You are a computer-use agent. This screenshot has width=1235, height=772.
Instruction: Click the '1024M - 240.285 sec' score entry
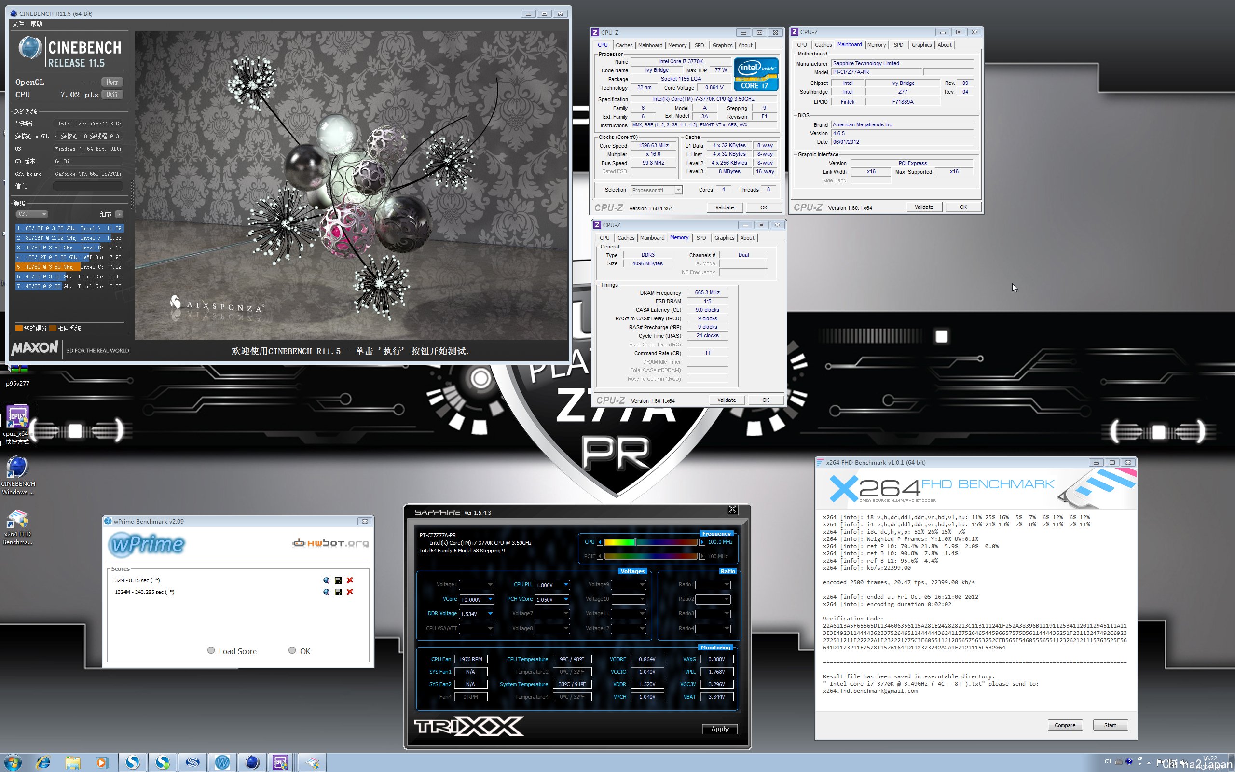[144, 593]
